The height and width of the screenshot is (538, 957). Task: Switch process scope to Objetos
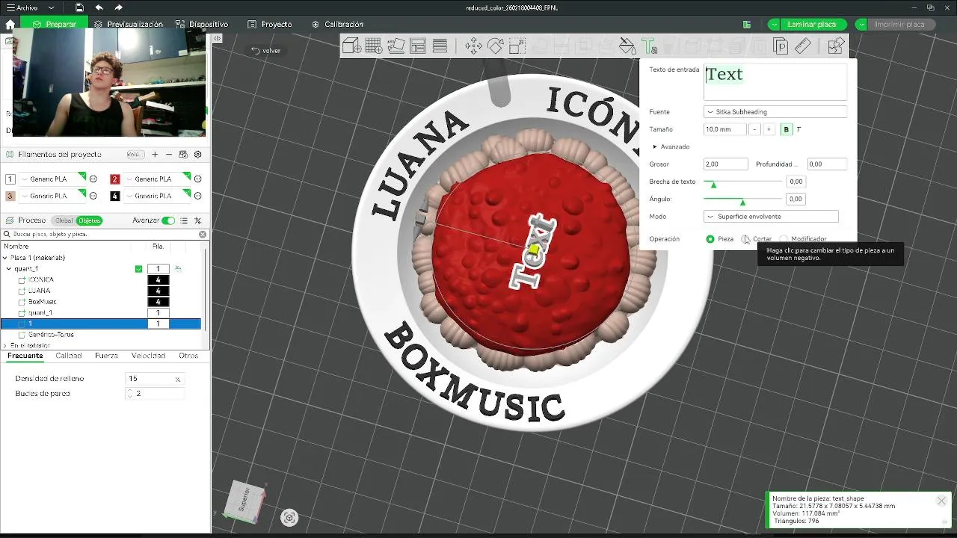[x=89, y=220]
